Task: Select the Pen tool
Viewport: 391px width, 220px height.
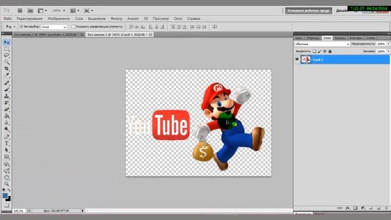Action: (7, 137)
